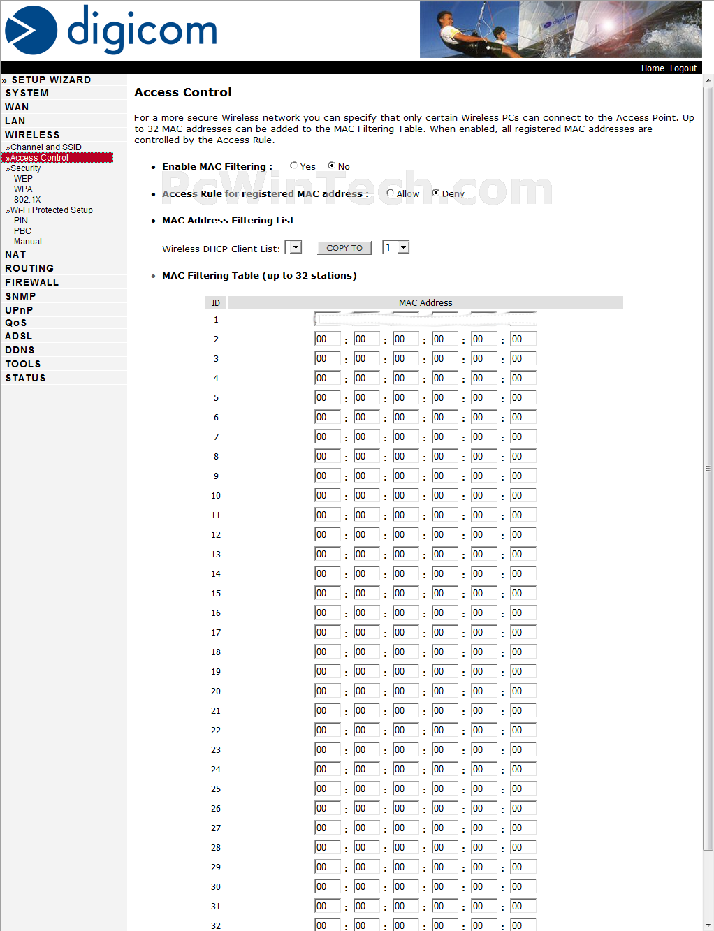
Task: Click the COPY TO button
Action: [344, 248]
